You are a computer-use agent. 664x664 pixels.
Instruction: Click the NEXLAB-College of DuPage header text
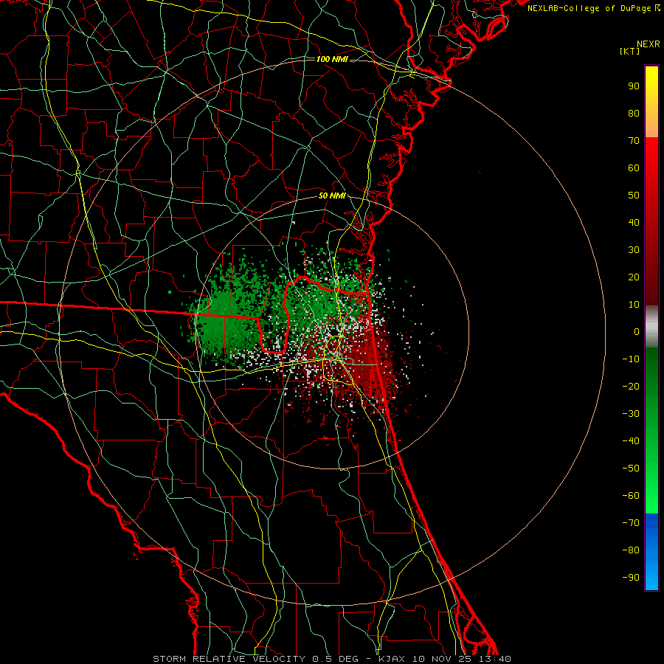tap(593, 8)
